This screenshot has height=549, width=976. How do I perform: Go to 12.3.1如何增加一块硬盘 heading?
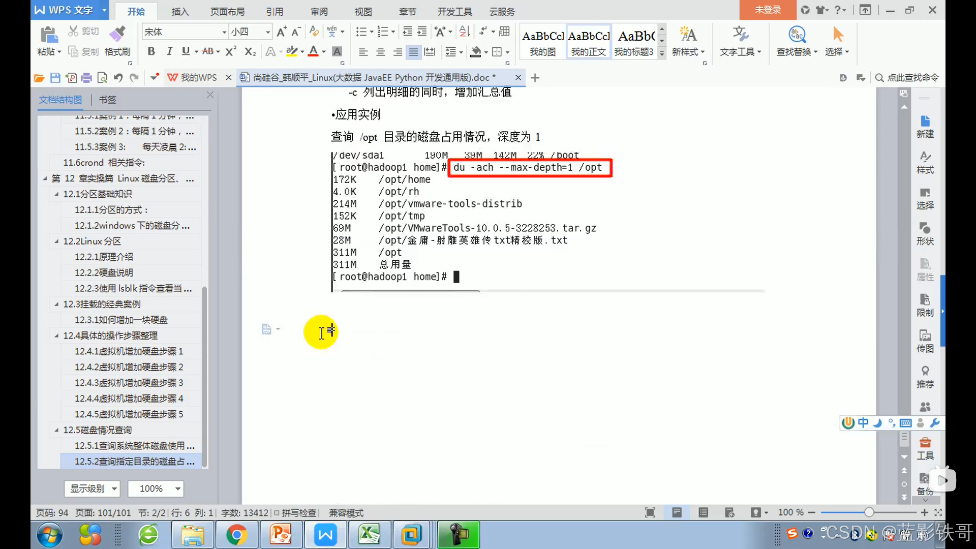tap(121, 320)
